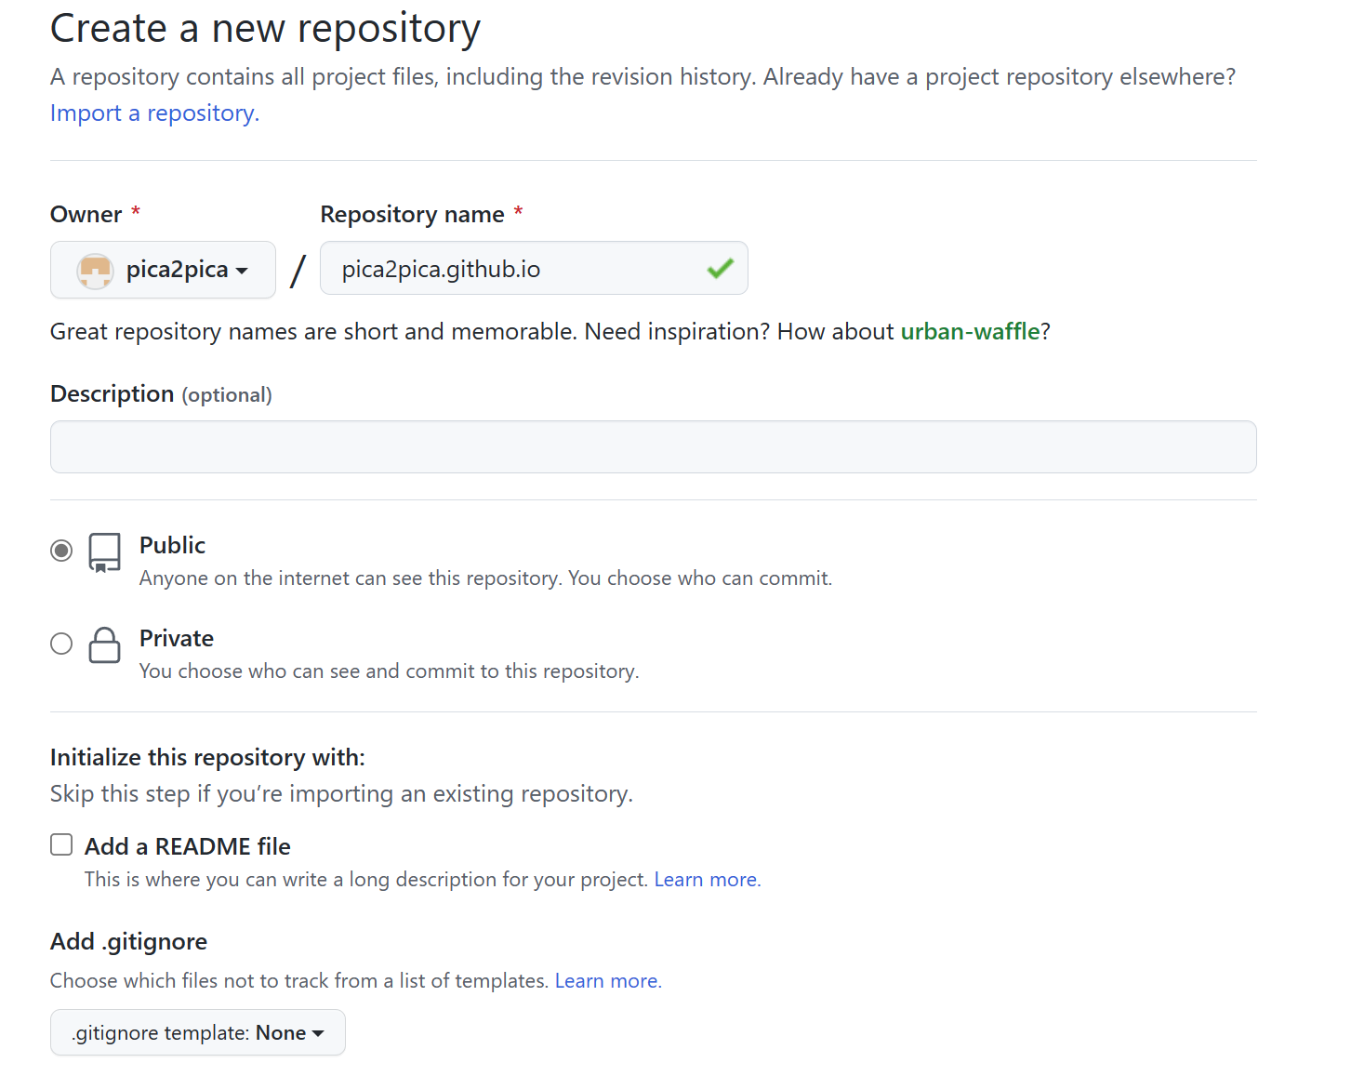
Task: Click the Repository name field label
Action: [x=412, y=214]
